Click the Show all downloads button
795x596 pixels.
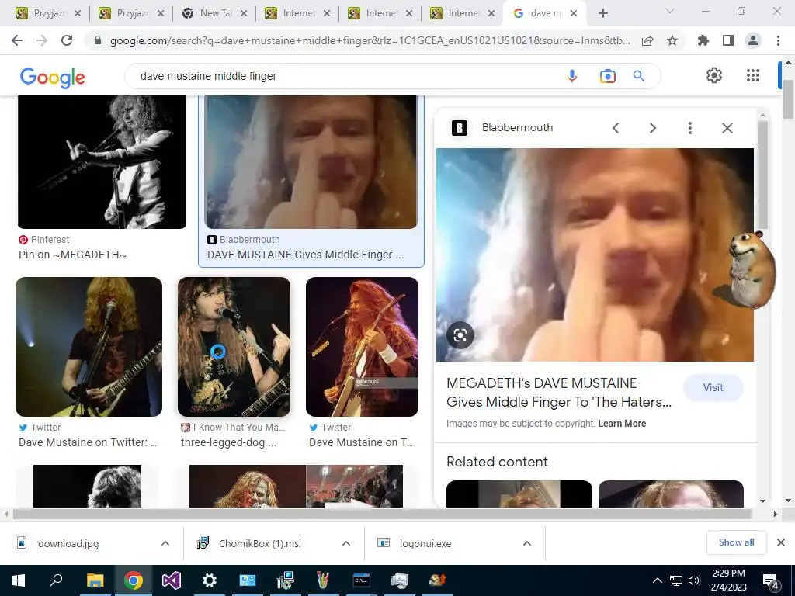(x=736, y=542)
